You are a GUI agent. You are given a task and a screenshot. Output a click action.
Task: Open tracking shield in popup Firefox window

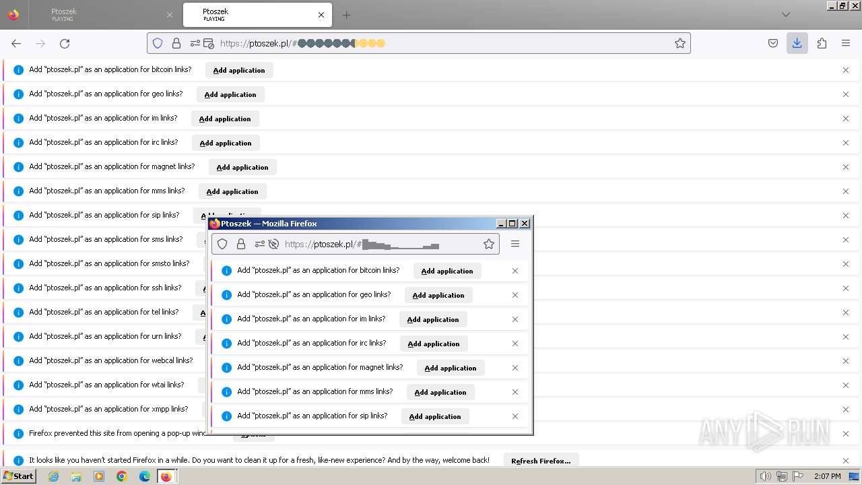point(222,244)
